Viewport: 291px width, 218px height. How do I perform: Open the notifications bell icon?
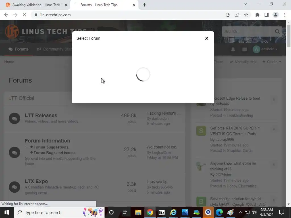click(x=233, y=49)
